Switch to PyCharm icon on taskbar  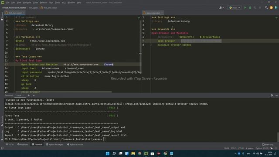coord(146,154)
